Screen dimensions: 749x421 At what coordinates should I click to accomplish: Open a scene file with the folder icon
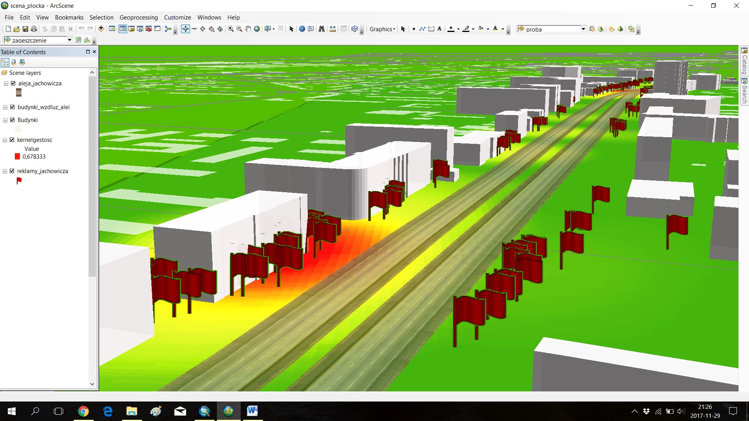(x=17, y=29)
